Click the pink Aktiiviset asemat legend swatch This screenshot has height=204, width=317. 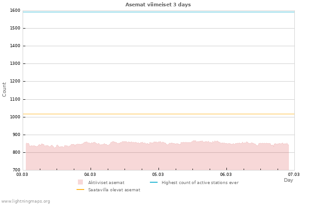coord(80,182)
